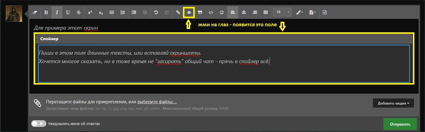425x132 pixels.
Task: Insert a quote block
Action: [200, 12]
